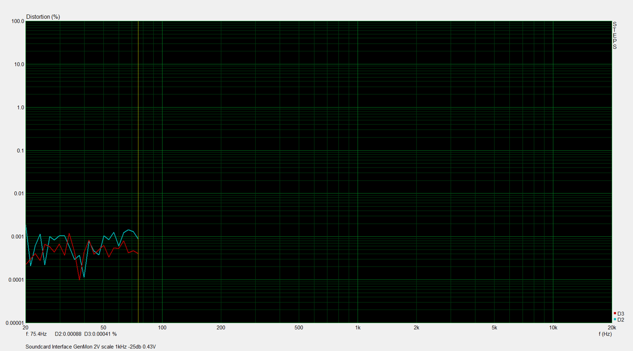Click the 2k frequency axis label
Image resolution: width=633 pixels, height=351 pixels.
coord(416,328)
